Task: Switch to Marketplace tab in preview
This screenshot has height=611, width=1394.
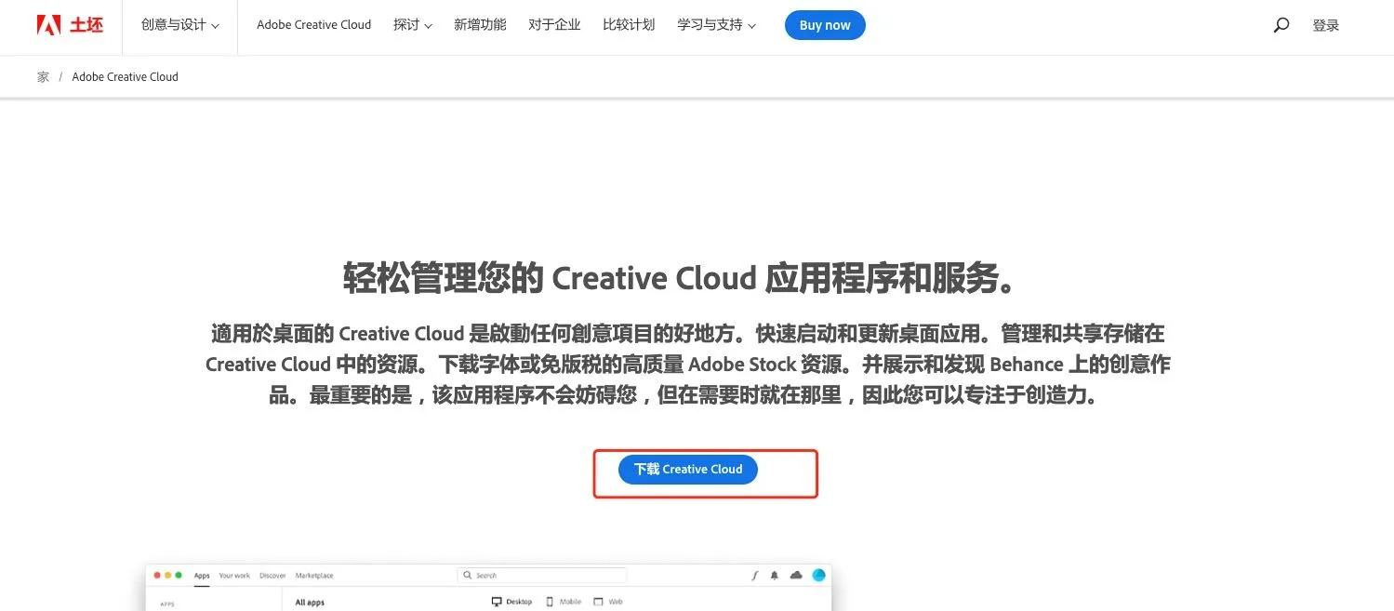Action: [313, 576]
